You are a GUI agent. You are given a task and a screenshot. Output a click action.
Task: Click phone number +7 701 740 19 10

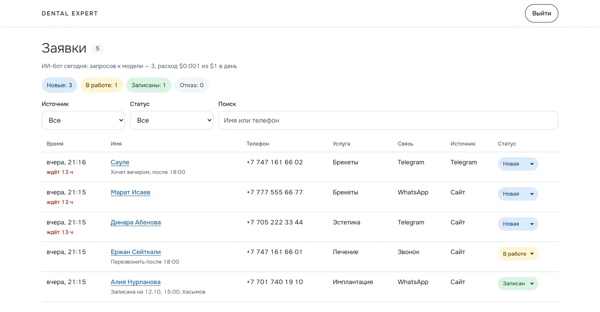click(x=274, y=282)
